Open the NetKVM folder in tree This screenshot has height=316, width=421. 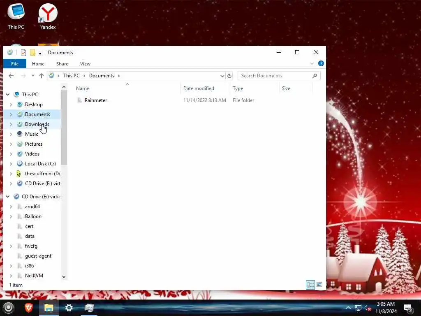coord(34,276)
